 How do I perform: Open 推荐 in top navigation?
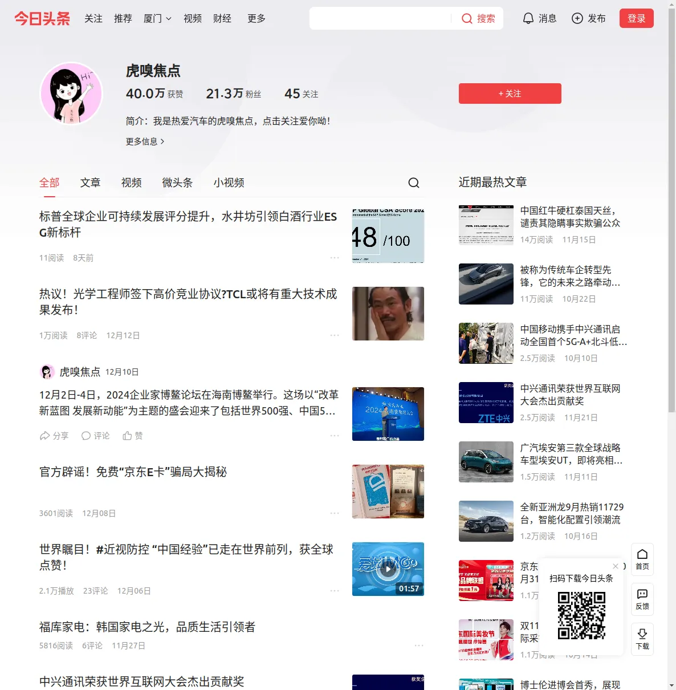pyautogui.click(x=123, y=18)
